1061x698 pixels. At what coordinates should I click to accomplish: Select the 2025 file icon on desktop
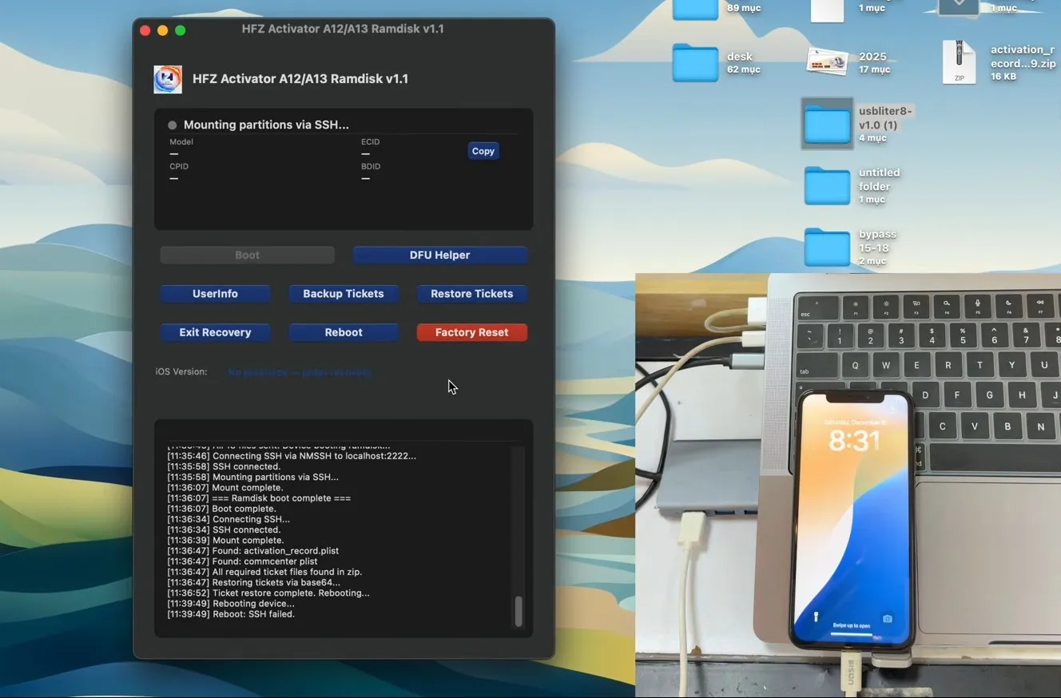click(827, 62)
